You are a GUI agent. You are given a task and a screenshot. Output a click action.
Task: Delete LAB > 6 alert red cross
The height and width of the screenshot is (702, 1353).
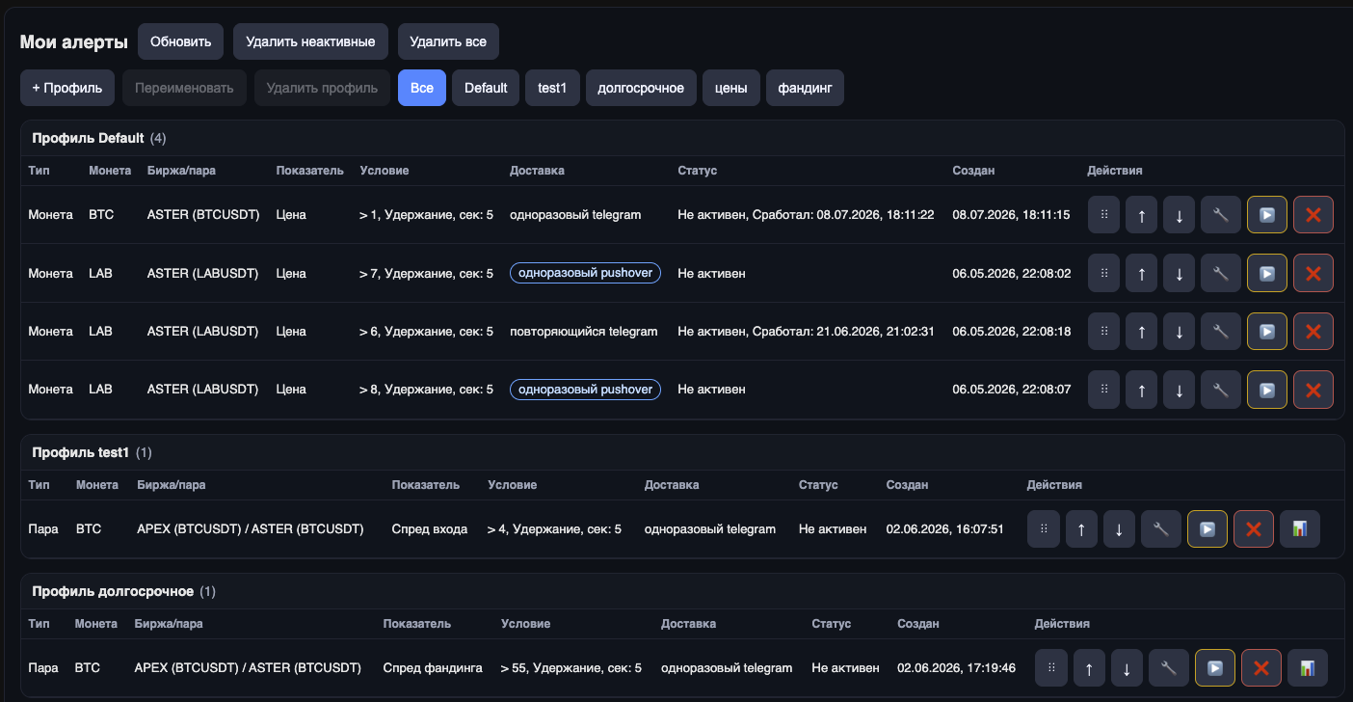point(1313,331)
